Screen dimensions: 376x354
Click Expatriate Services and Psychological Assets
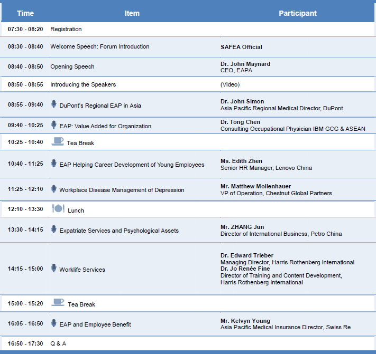(x=119, y=231)
